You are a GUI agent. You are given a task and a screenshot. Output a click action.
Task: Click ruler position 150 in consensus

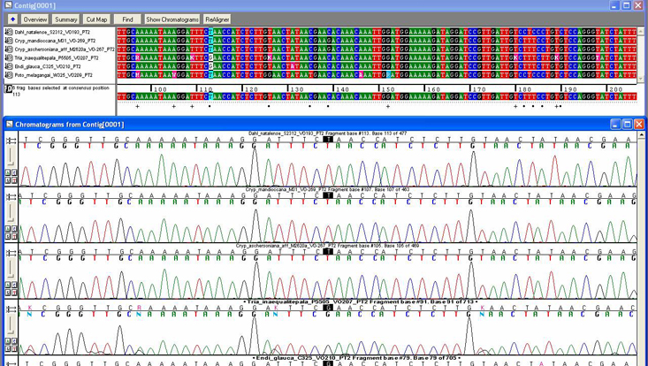coord(387,89)
